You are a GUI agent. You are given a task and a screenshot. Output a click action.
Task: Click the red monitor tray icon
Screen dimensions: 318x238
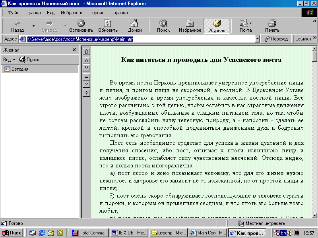click(x=297, y=233)
